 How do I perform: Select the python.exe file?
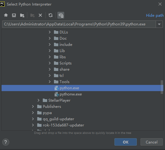69,88
